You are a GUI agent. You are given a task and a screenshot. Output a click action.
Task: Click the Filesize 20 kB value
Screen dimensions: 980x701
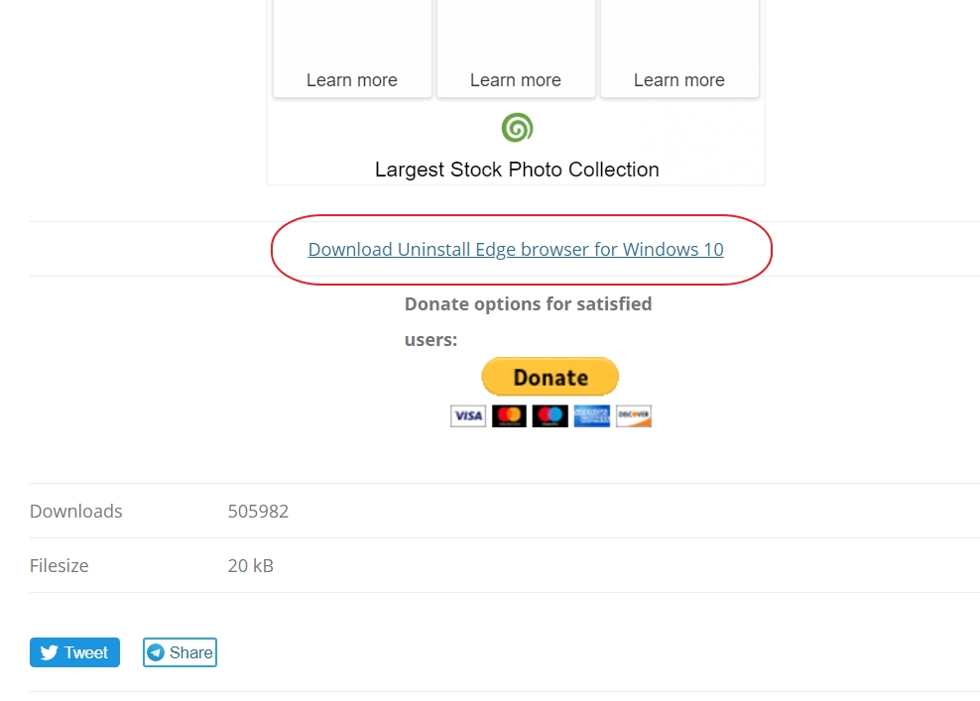[x=251, y=565]
